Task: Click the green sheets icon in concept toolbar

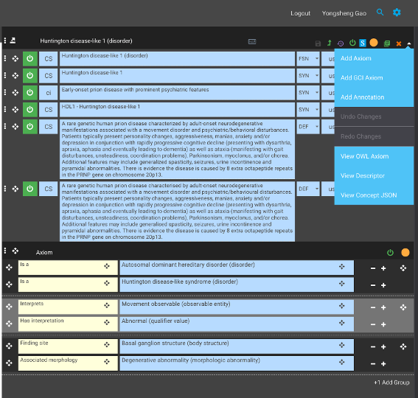Action: pos(387,43)
